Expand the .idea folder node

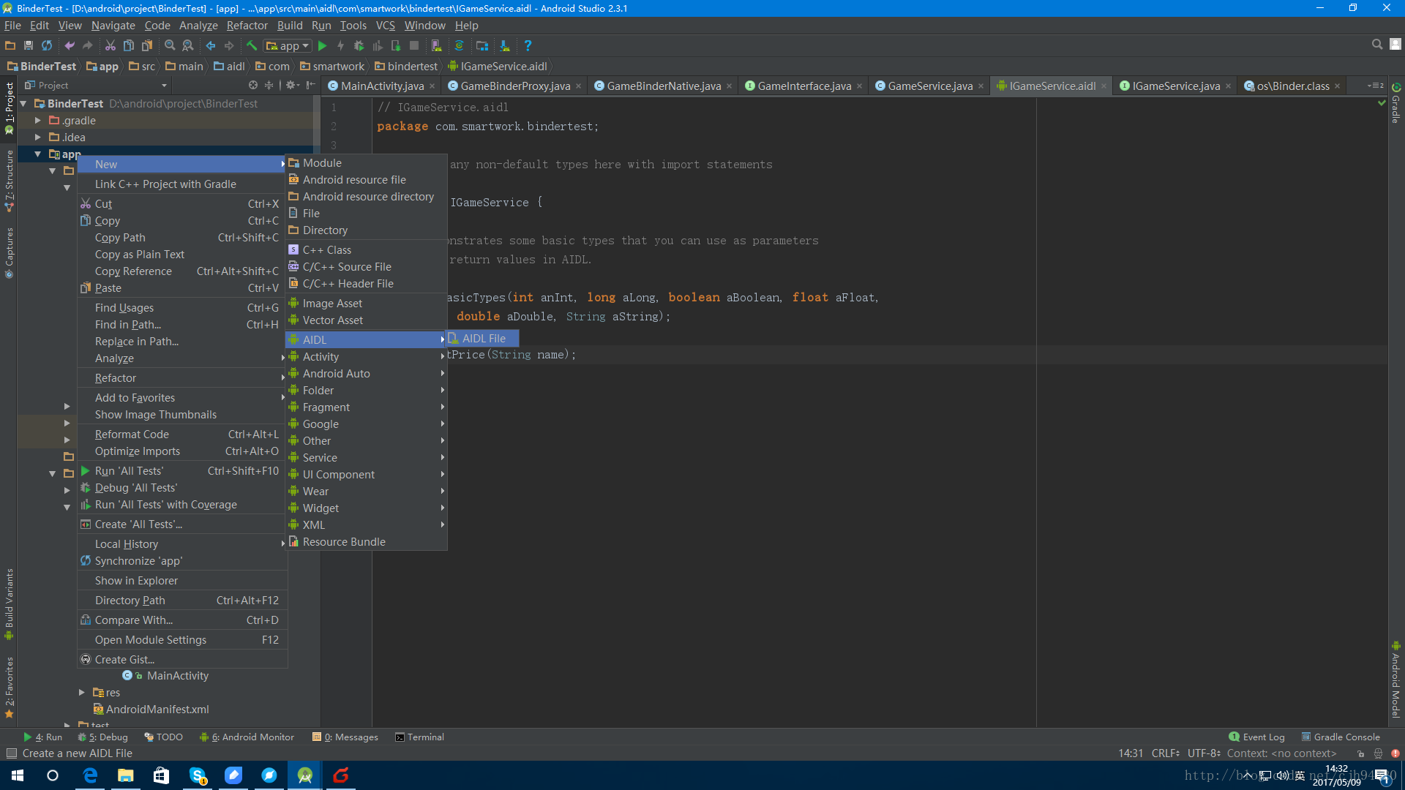(38, 138)
